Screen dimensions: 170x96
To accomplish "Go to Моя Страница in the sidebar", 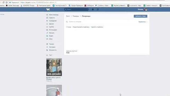I will tap(52, 15).
